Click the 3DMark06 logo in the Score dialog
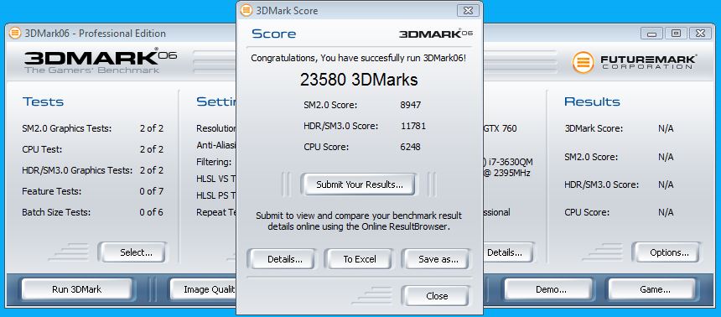This screenshot has height=317, width=721. click(435, 34)
